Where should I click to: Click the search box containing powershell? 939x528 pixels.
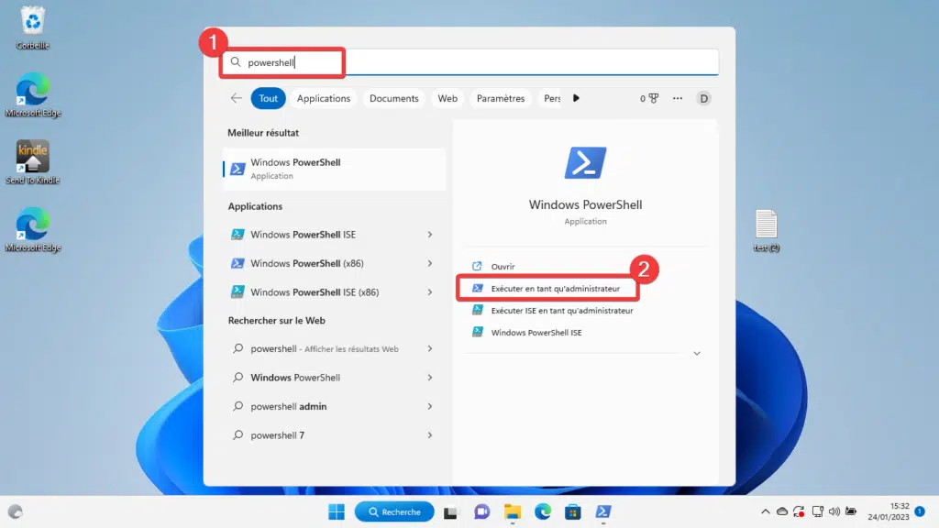click(x=470, y=62)
